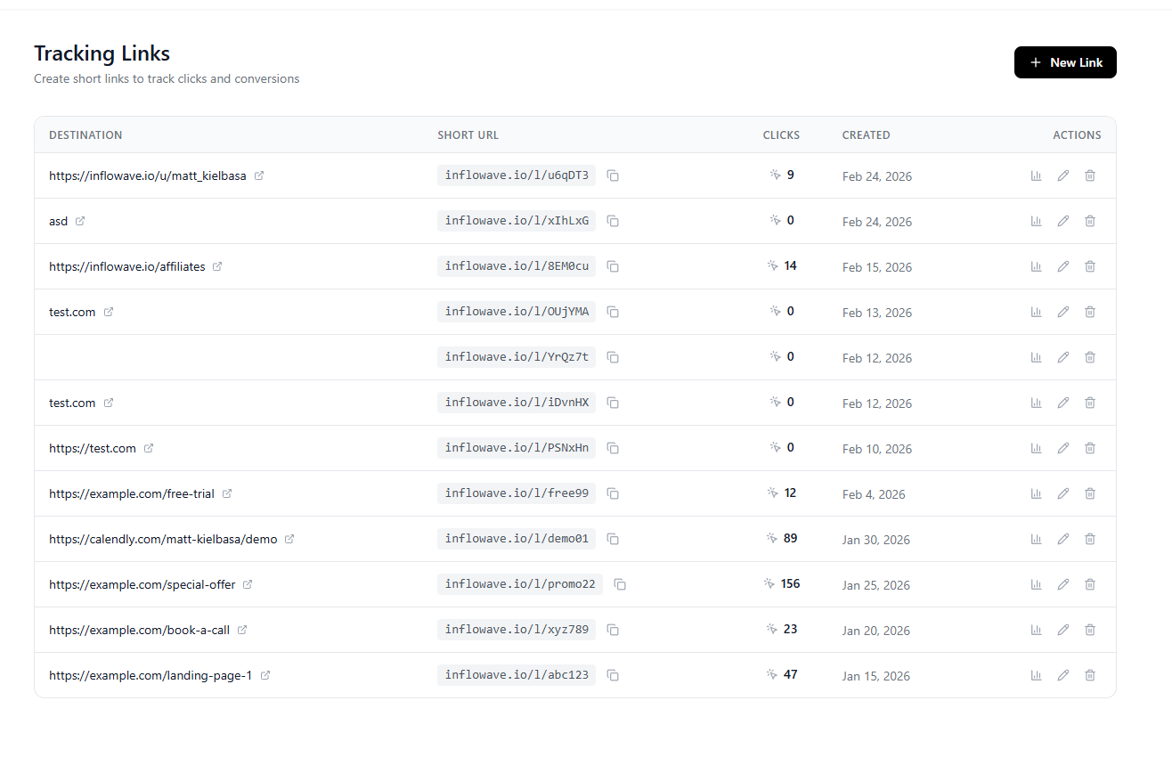Sort by the CREATED column header
Image resolution: width=1172 pixels, height=774 pixels.
coord(866,134)
